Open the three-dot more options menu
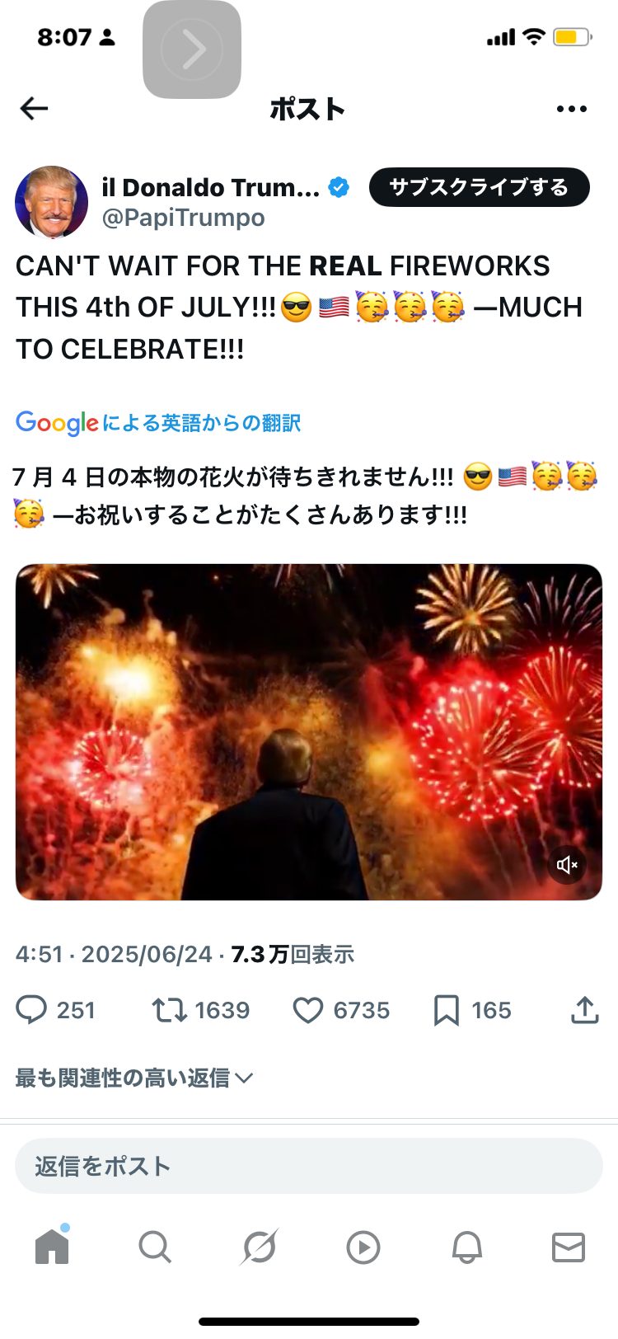 pos(571,109)
